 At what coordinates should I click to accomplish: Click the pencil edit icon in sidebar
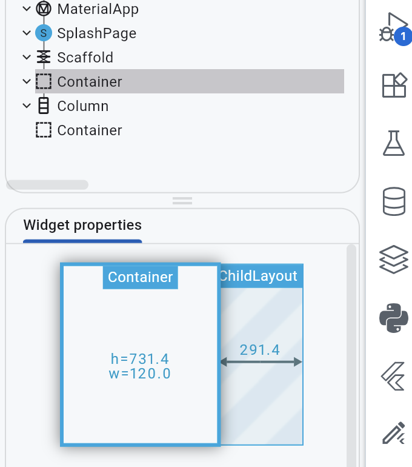394,433
